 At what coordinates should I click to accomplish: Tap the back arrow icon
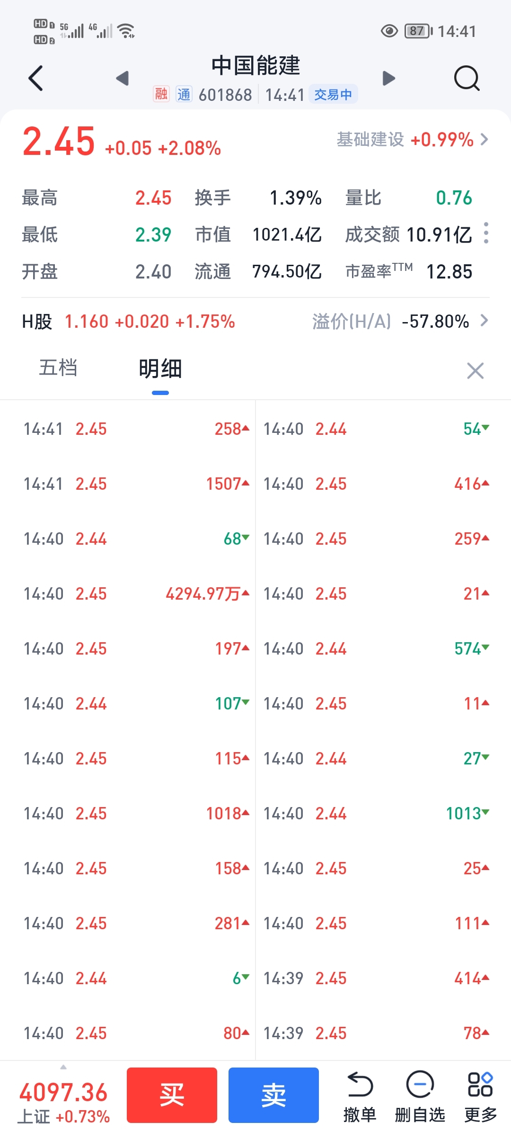coord(36,78)
